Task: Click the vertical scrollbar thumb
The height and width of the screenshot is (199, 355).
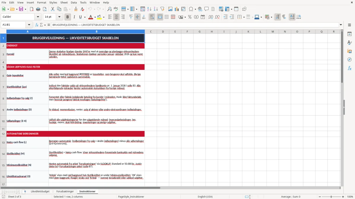Action: pyautogui.click(x=342, y=57)
